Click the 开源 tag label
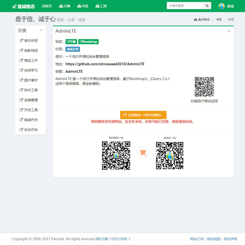This screenshot has height=245, width=245. 71,42
